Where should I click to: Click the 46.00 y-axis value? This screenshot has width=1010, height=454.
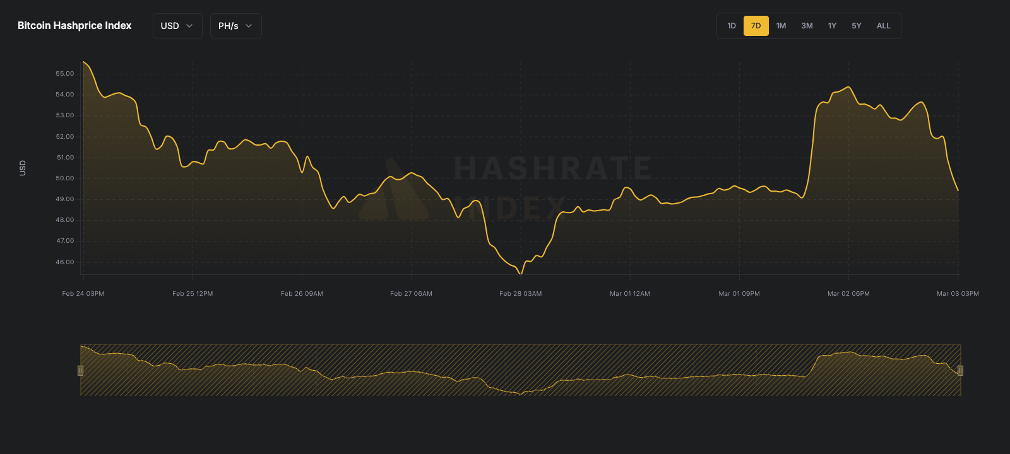(x=65, y=262)
